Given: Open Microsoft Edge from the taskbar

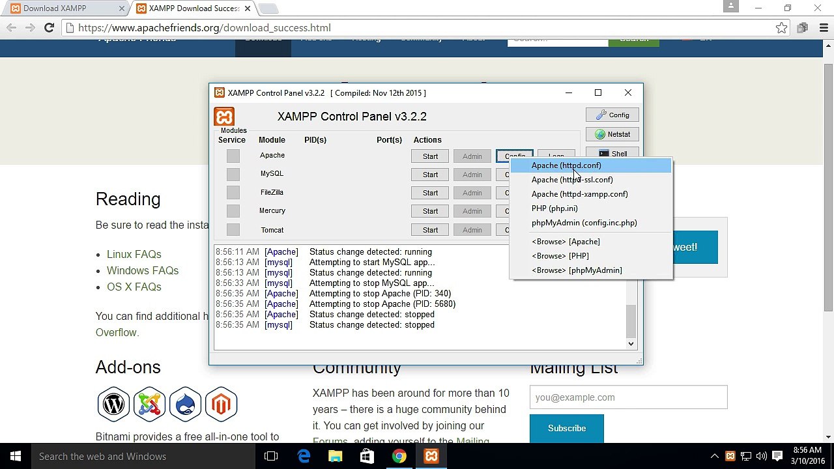Looking at the screenshot, I should pyautogui.click(x=304, y=456).
